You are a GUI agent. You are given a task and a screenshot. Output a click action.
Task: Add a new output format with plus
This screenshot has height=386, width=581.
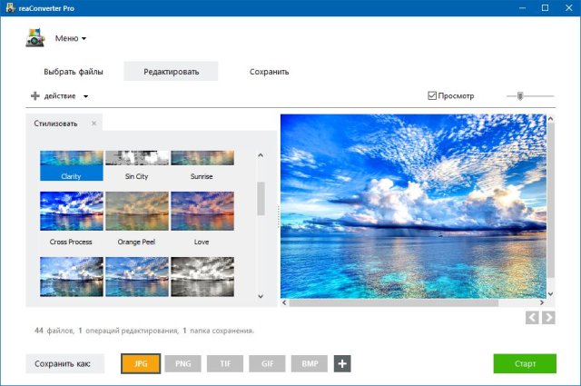click(x=342, y=364)
